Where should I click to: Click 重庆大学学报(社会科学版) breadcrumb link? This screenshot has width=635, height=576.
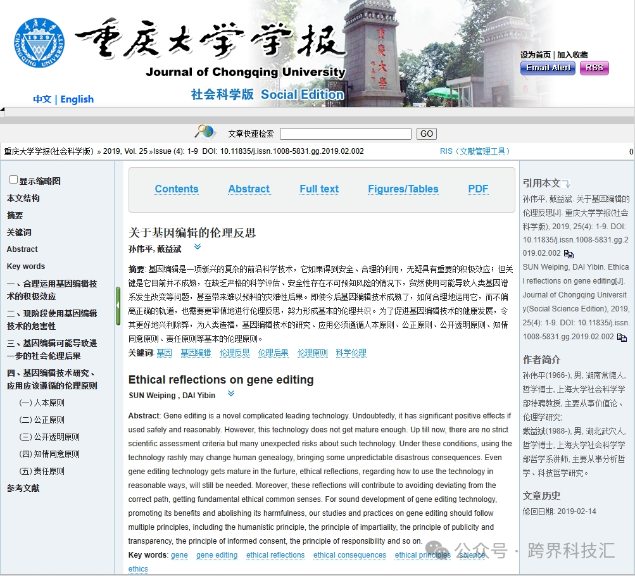click(x=49, y=151)
